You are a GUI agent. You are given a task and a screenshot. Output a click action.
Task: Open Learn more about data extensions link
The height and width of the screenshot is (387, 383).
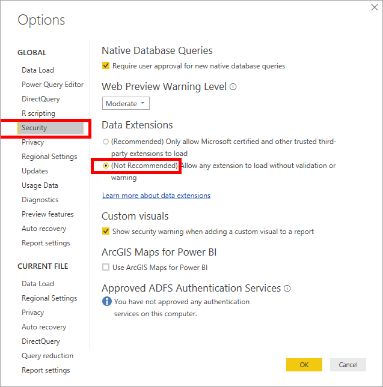tap(156, 196)
